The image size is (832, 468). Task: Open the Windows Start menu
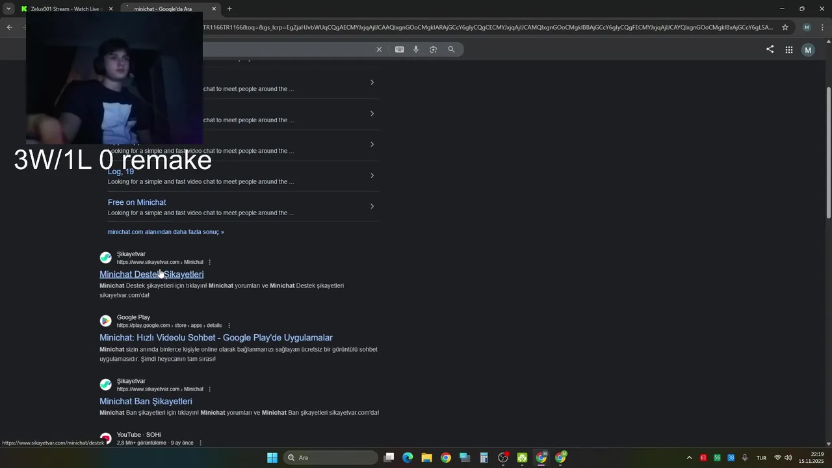(x=272, y=458)
